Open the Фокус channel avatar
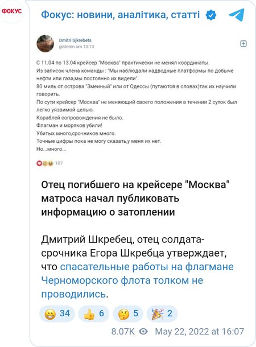Image resolution: width=256 pixels, height=347 pixels. tap(12, 11)
